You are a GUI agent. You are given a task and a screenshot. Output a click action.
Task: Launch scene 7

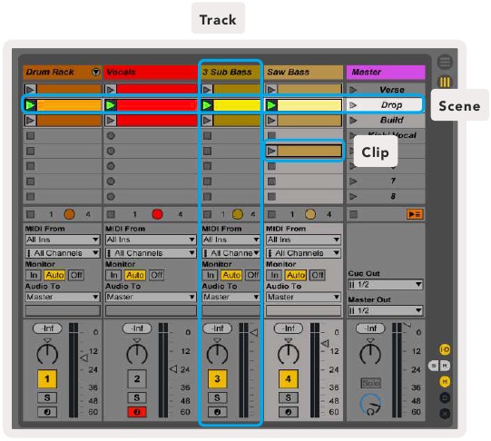coord(353,181)
